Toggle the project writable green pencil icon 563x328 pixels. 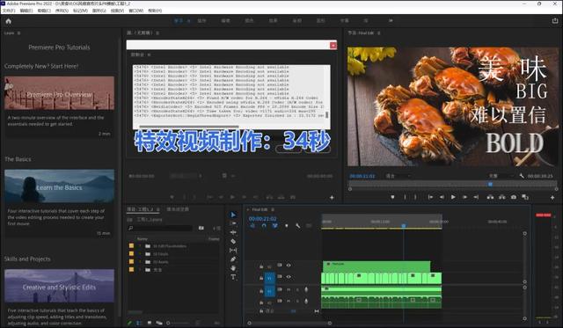click(x=129, y=323)
